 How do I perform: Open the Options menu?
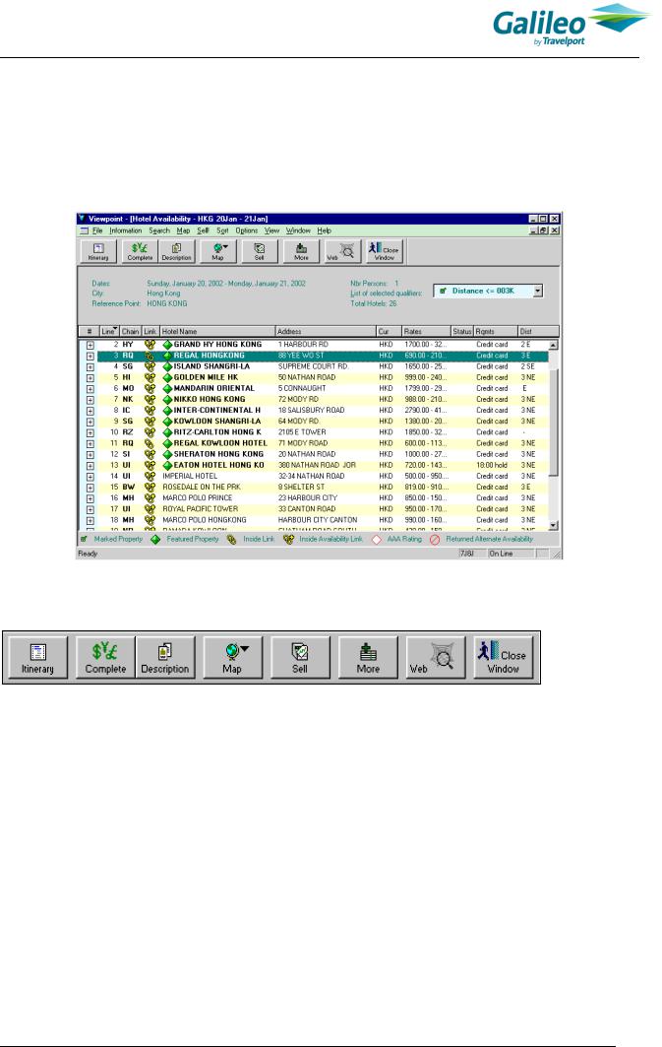point(247,230)
